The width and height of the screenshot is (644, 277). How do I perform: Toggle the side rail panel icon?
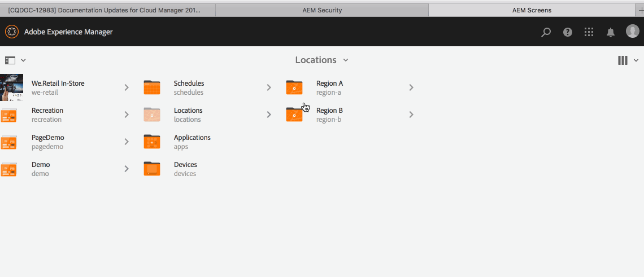pos(10,60)
